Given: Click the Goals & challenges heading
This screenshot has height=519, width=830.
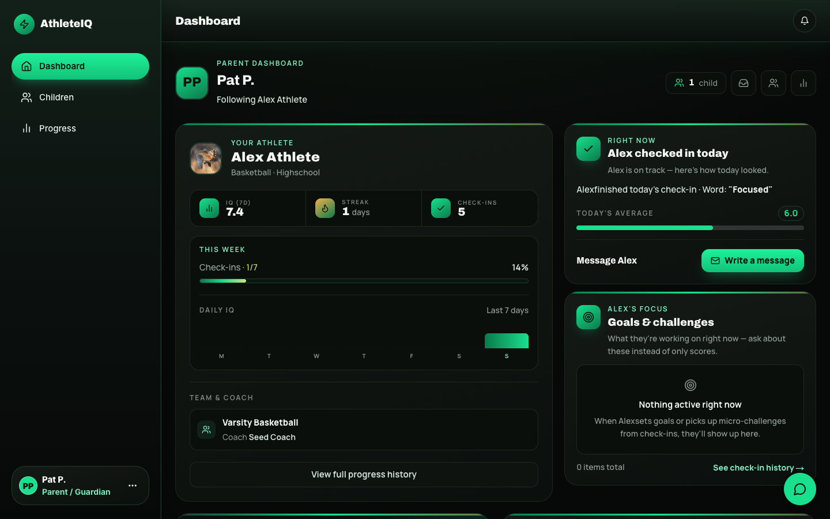Looking at the screenshot, I should pos(661,322).
